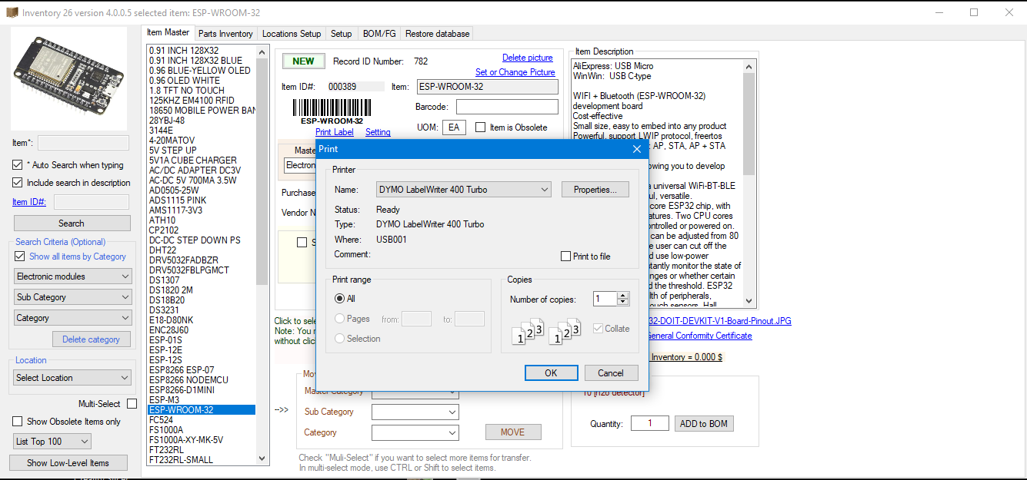This screenshot has width=1027, height=480.
Task: Open the Restore database tab
Action: pyautogui.click(x=437, y=34)
